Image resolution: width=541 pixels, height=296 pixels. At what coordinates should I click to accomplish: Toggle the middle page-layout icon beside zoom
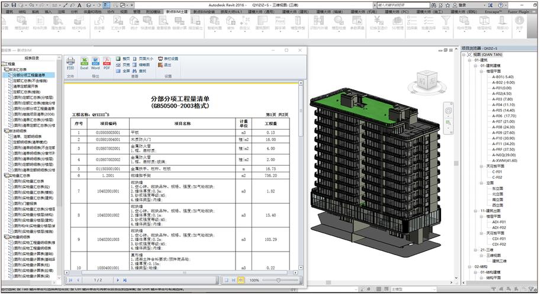(234, 280)
